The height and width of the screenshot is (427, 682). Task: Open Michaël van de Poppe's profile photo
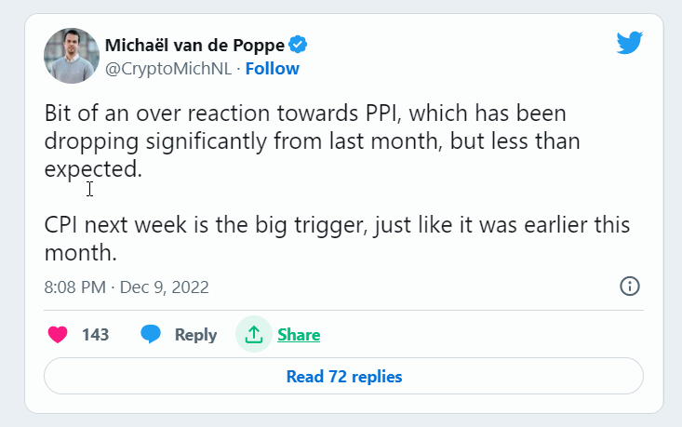[x=72, y=56]
